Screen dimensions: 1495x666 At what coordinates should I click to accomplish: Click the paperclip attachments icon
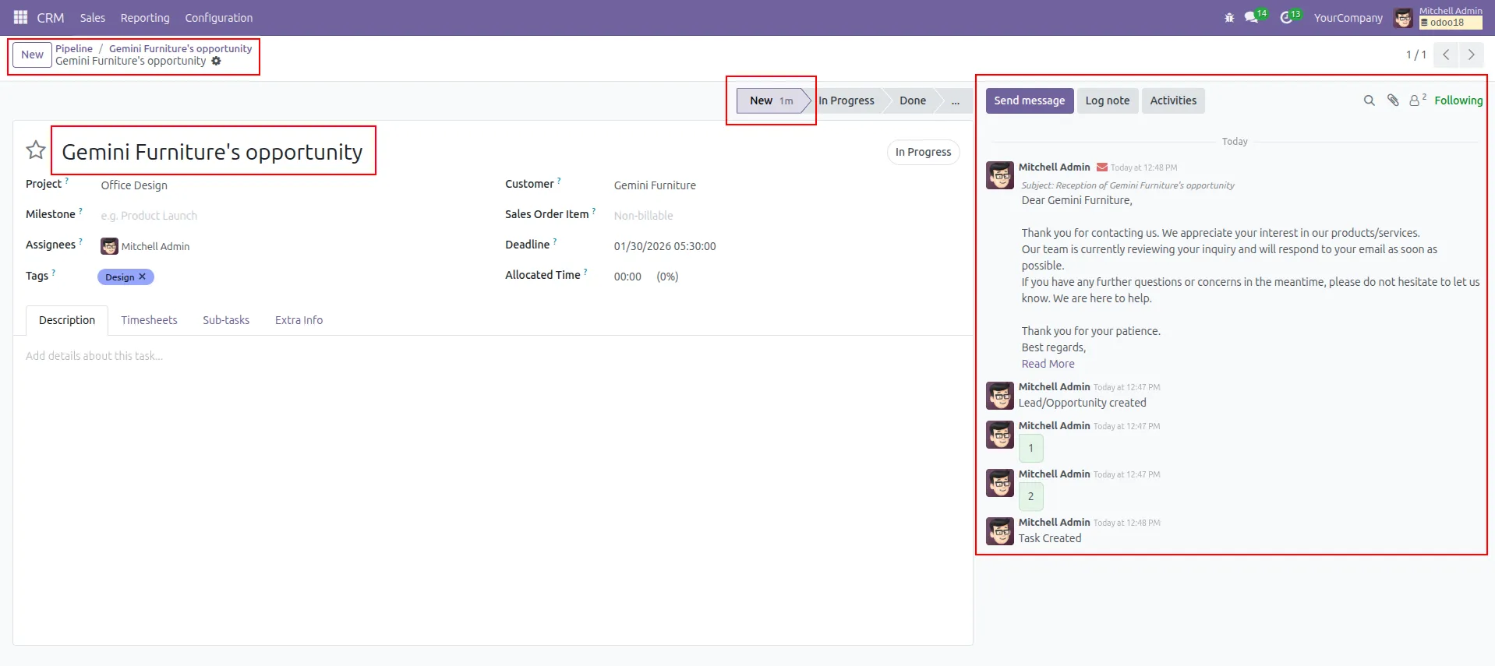click(x=1393, y=100)
